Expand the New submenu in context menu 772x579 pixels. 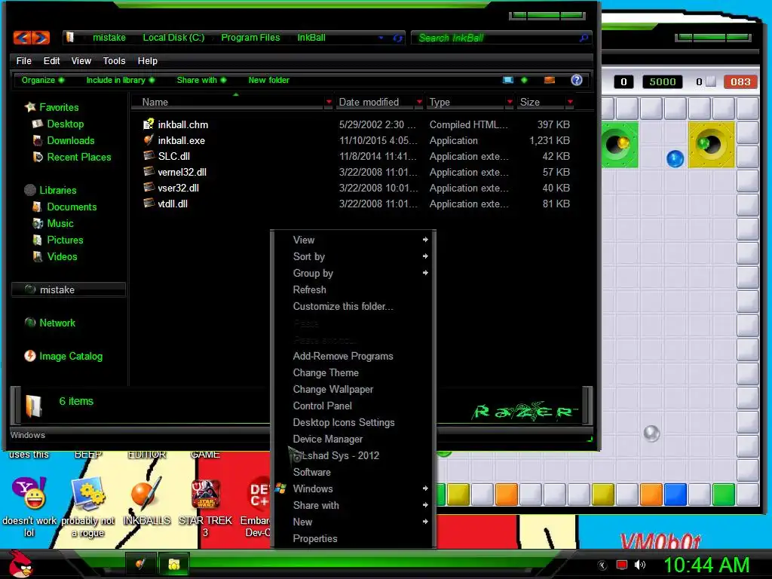[354, 522]
